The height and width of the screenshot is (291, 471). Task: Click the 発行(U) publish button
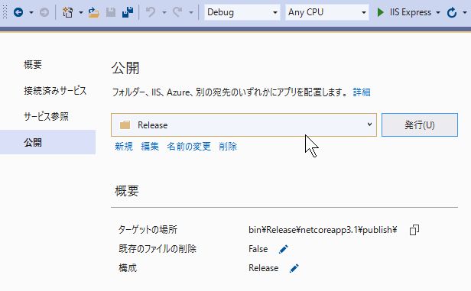(x=420, y=124)
